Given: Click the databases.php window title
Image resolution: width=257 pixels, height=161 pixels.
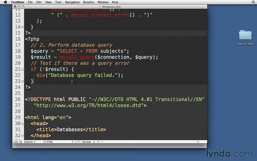Looking at the screenshot, I should tap(111, 7).
